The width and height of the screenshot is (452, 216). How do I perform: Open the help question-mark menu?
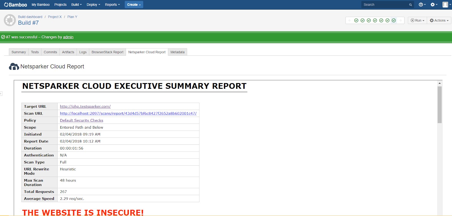click(422, 5)
